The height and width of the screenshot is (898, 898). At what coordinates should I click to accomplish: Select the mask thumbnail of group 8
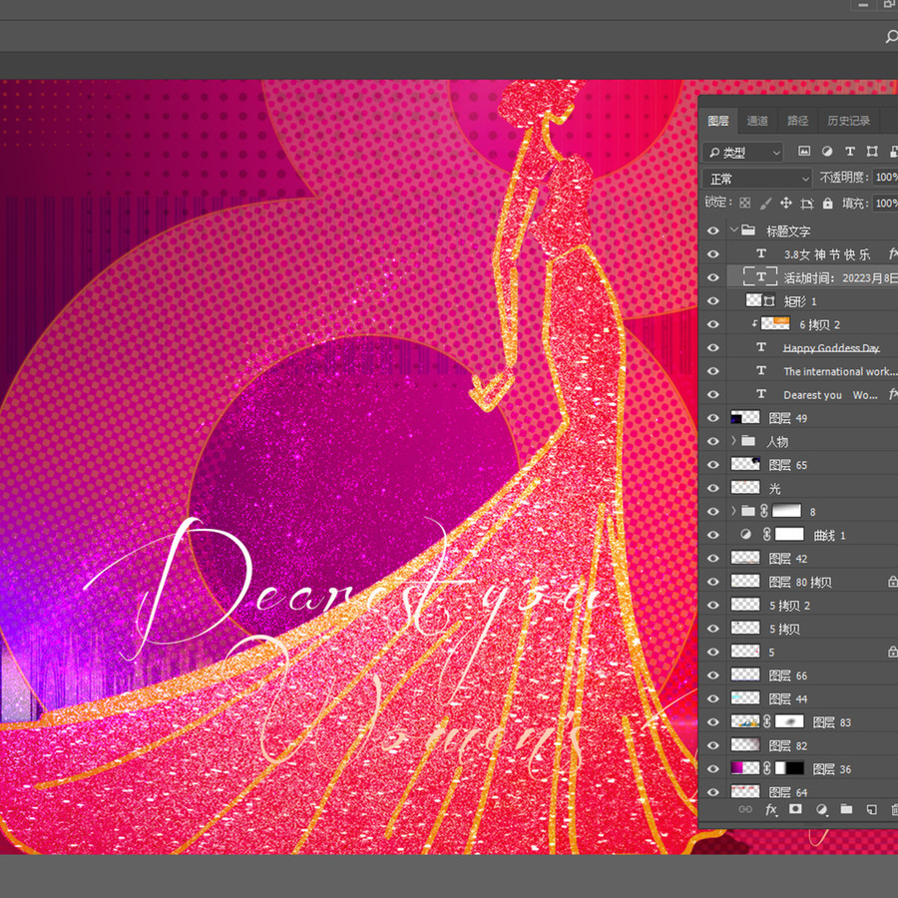point(786,511)
